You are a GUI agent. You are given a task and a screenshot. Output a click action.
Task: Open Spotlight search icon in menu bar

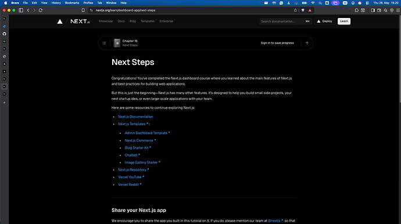click(x=320, y=3)
